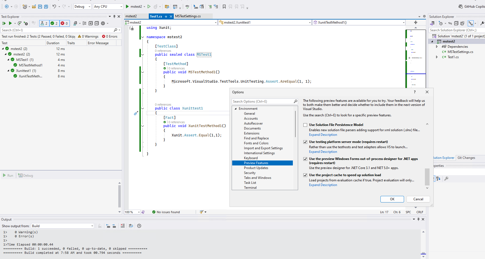This screenshot has width=485, height=259.
Task: Open the mstest2.Xunittest1 type dropdown
Action: (265, 22)
